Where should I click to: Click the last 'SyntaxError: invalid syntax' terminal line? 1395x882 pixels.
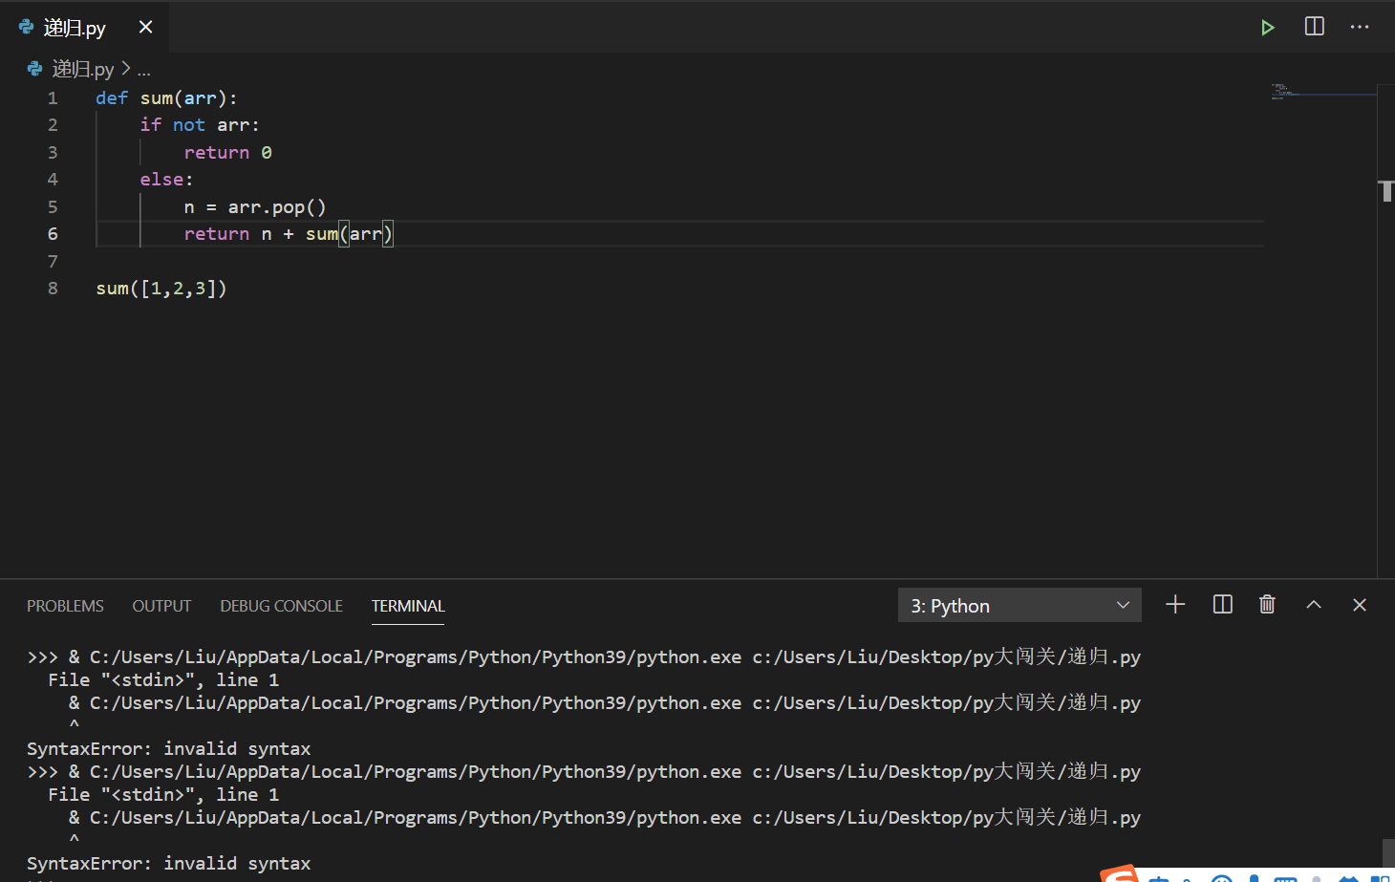click(168, 863)
